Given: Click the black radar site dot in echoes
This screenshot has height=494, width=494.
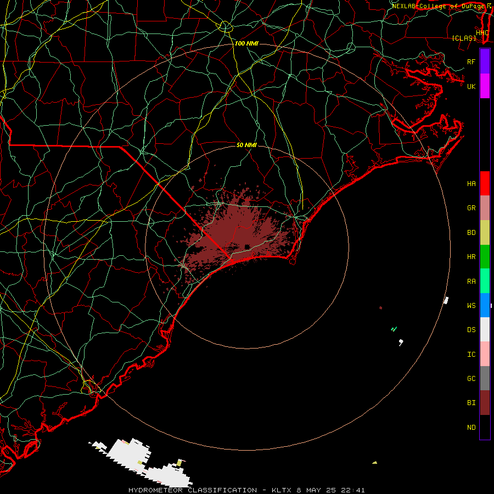Looking at the screenshot, I should 247,246.
